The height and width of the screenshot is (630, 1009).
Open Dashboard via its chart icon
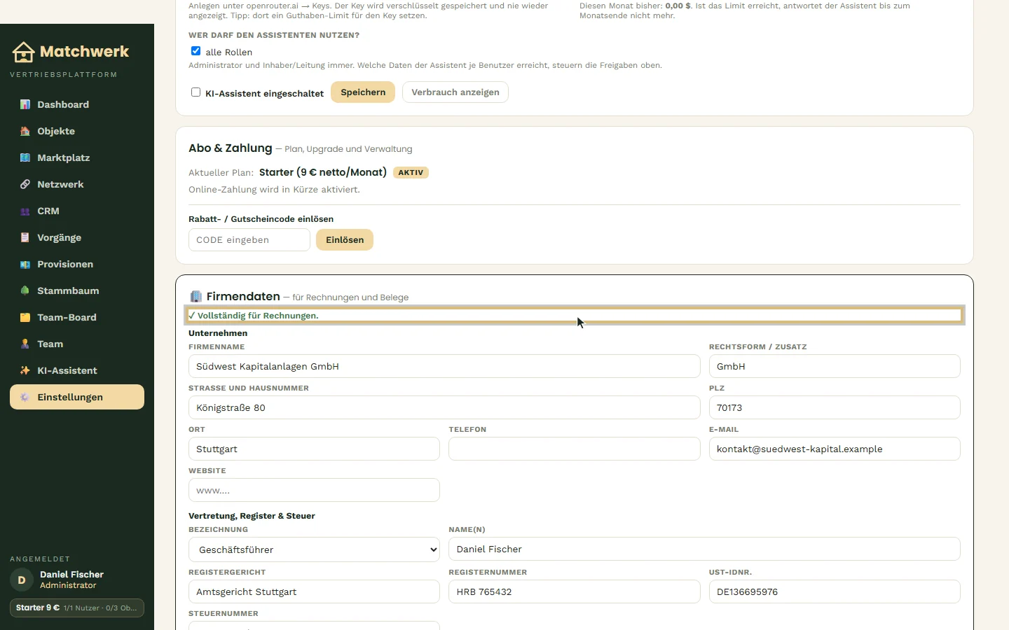point(25,104)
